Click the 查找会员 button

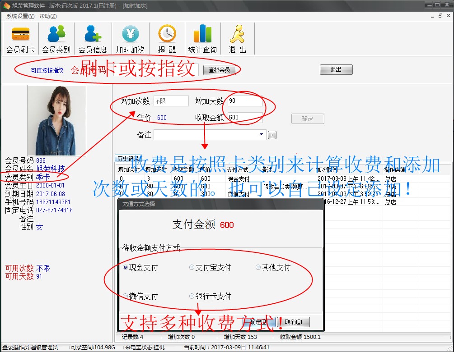(x=219, y=70)
